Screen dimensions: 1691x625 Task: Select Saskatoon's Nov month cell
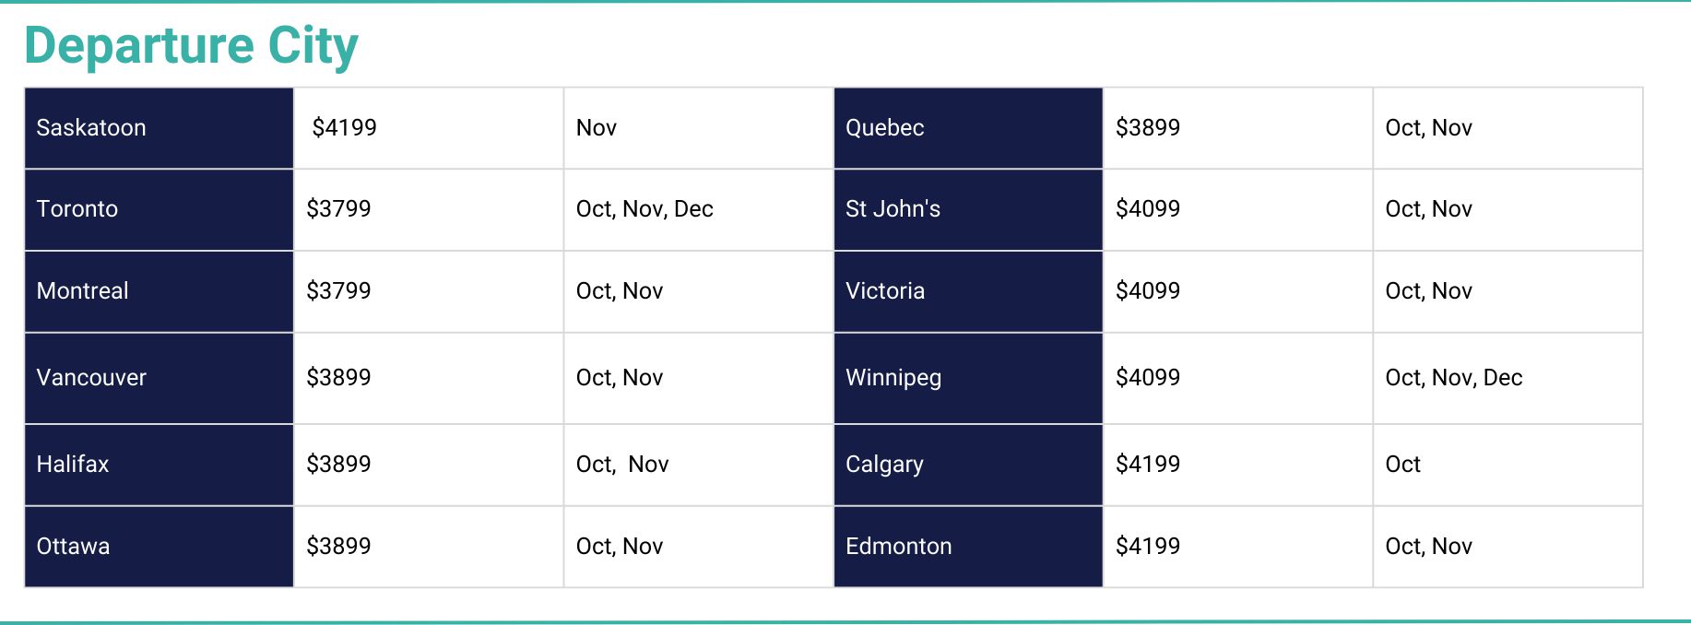point(698,128)
